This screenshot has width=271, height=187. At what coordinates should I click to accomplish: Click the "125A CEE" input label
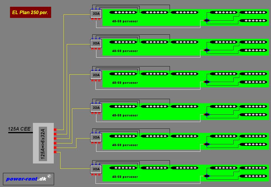(19, 129)
